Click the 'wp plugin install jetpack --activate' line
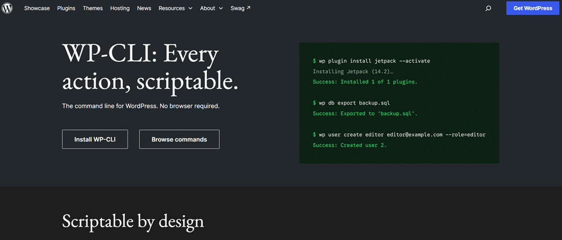 click(x=371, y=61)
